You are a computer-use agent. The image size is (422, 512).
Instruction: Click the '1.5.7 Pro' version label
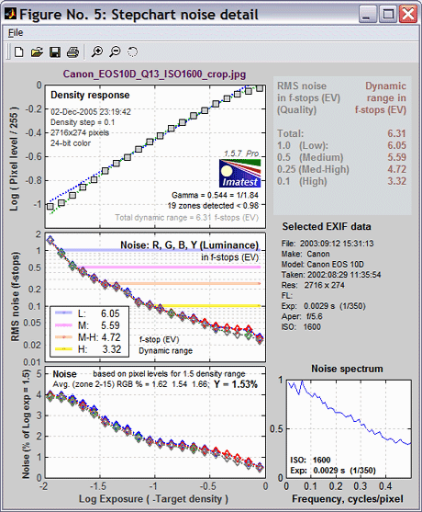[x=241, y=154]
